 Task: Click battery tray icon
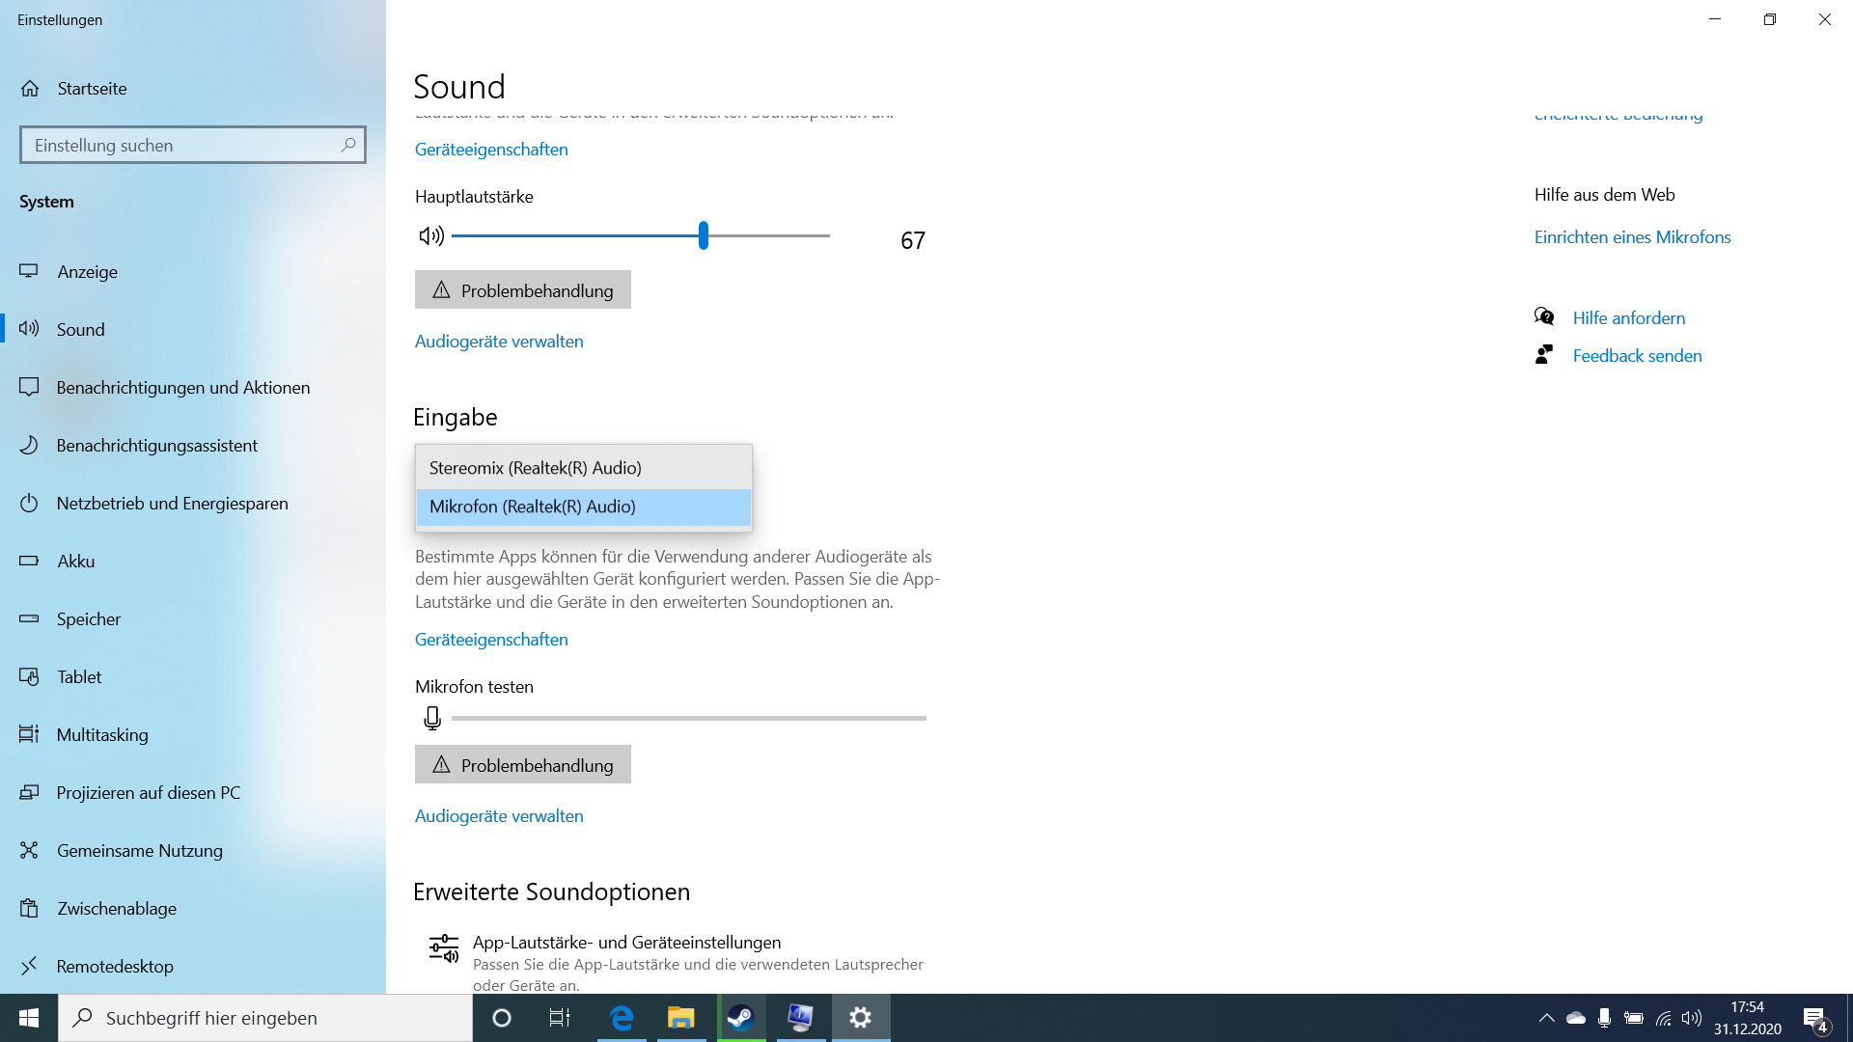pos(1633,1018)
